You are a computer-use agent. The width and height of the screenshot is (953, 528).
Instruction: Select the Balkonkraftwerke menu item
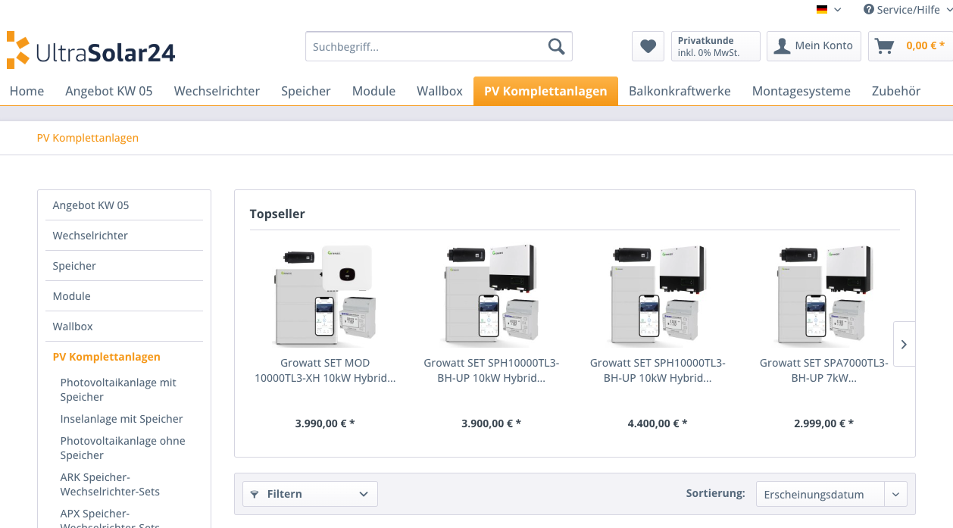[680, 90]
